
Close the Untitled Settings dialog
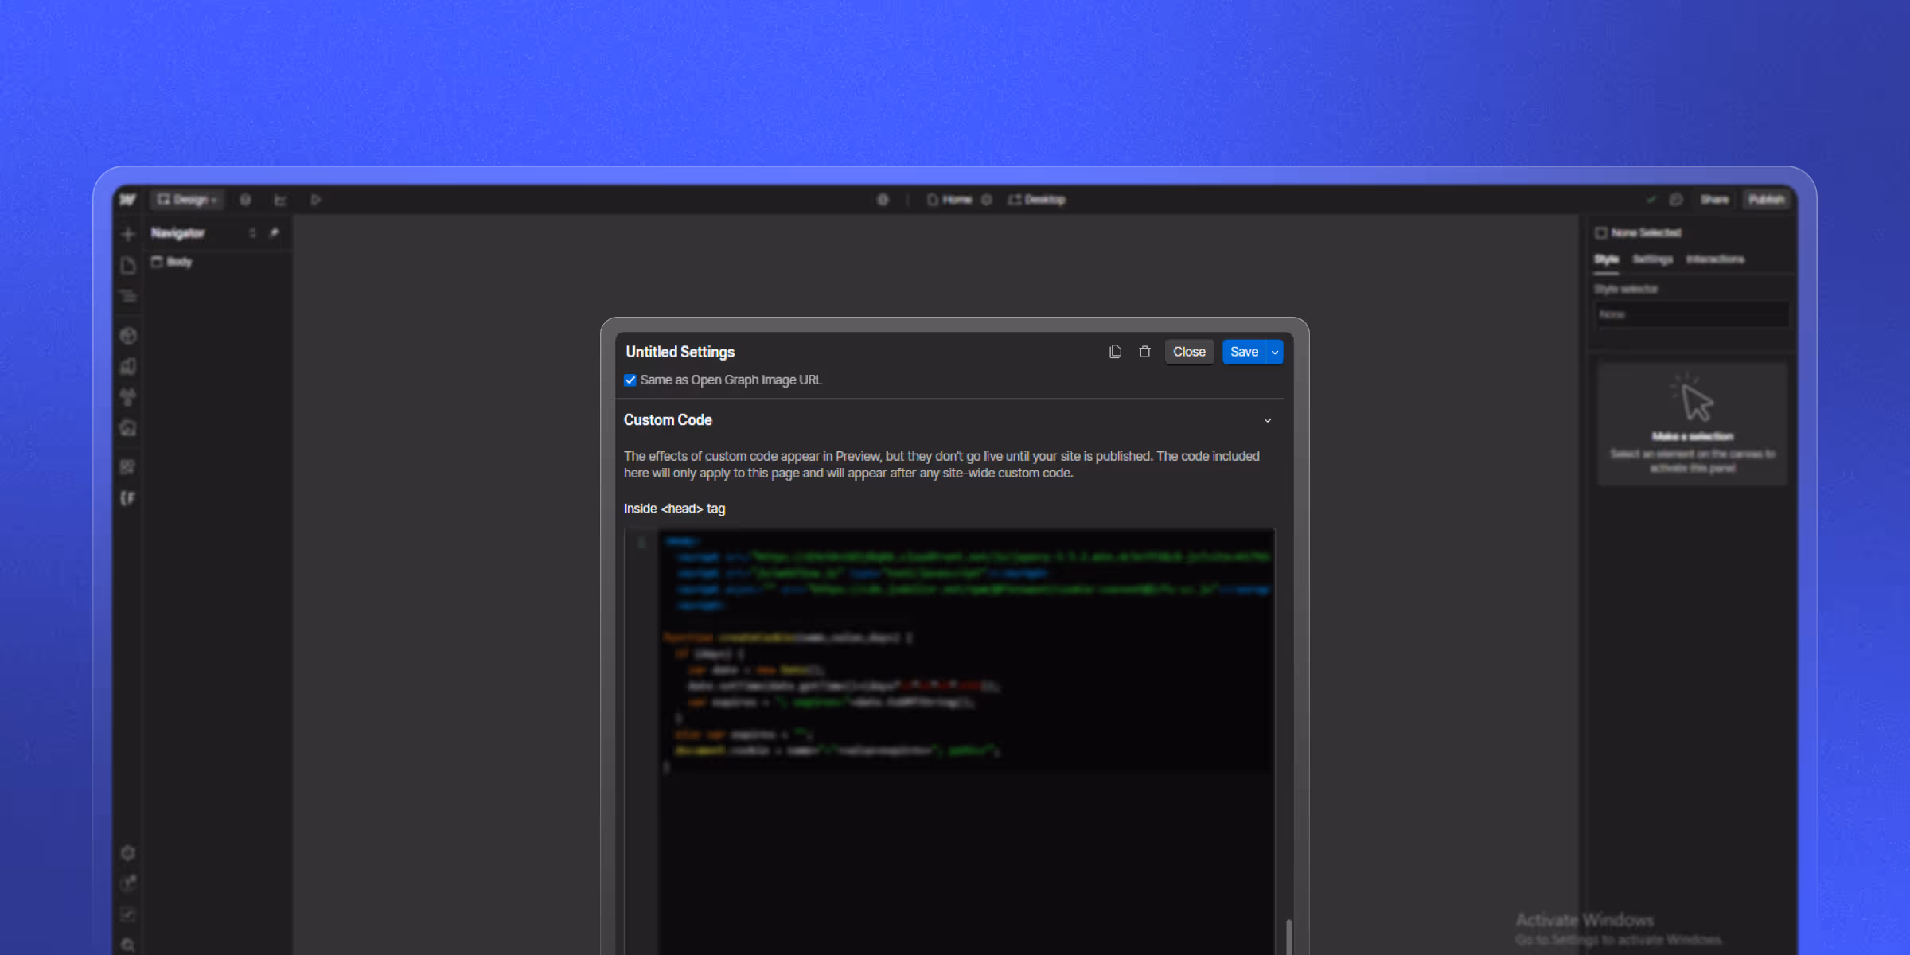pyautogui.click(x=1189, y=351)
